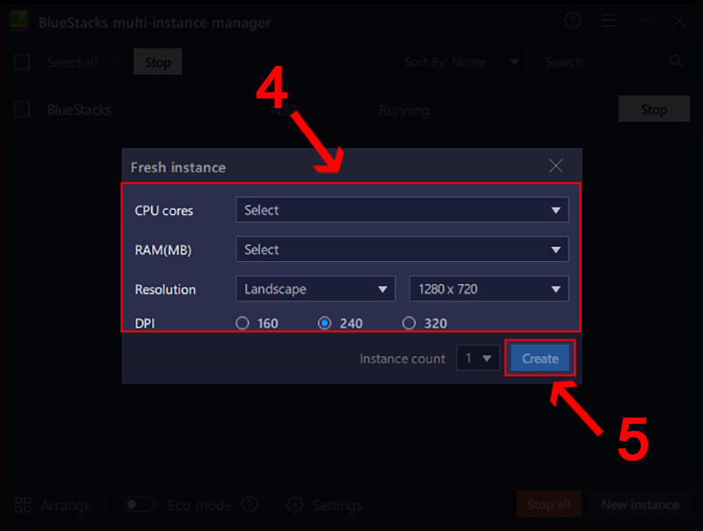The width and height of the screenshot is (703, 531).
Task: Select the 240 DPI radio button
Action: (x=324, y=323)
